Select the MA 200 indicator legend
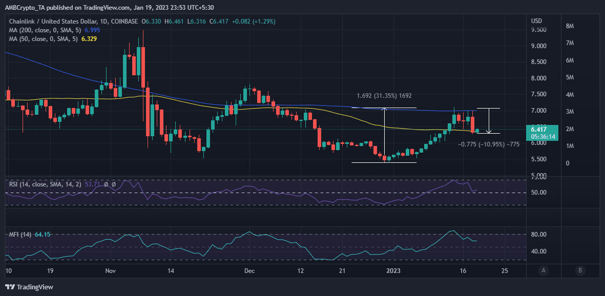Screen dimensions: 605x296 (48, 31)
